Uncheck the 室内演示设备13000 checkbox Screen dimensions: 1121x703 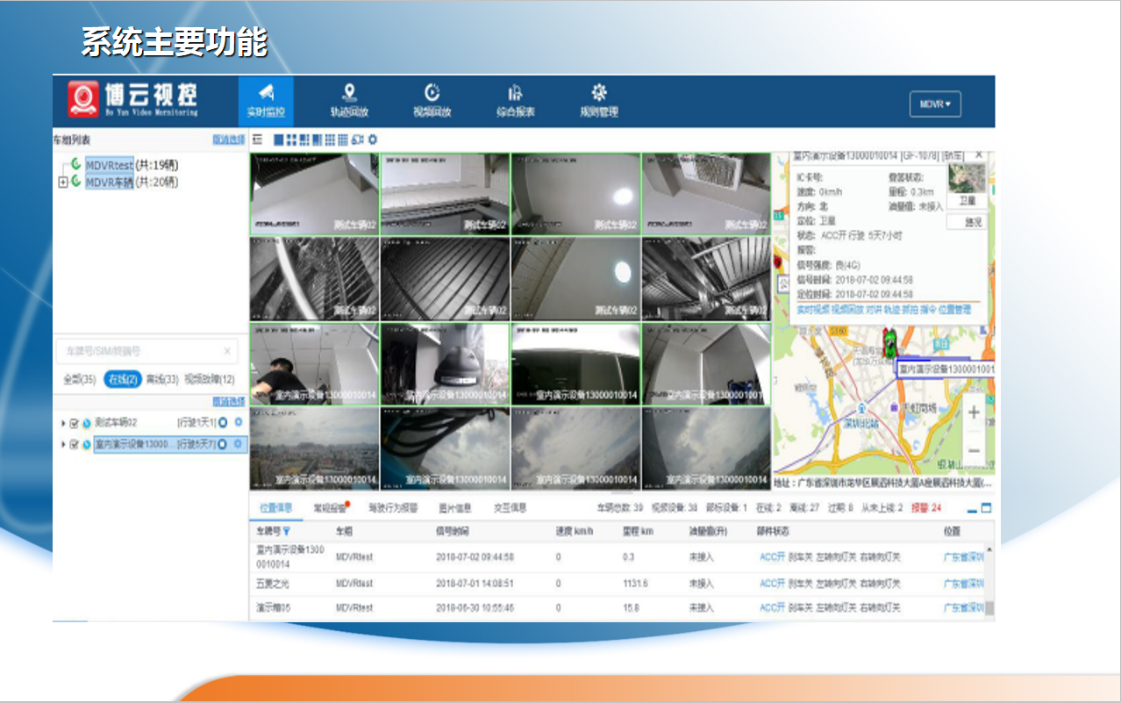click(x=75, y=444)
